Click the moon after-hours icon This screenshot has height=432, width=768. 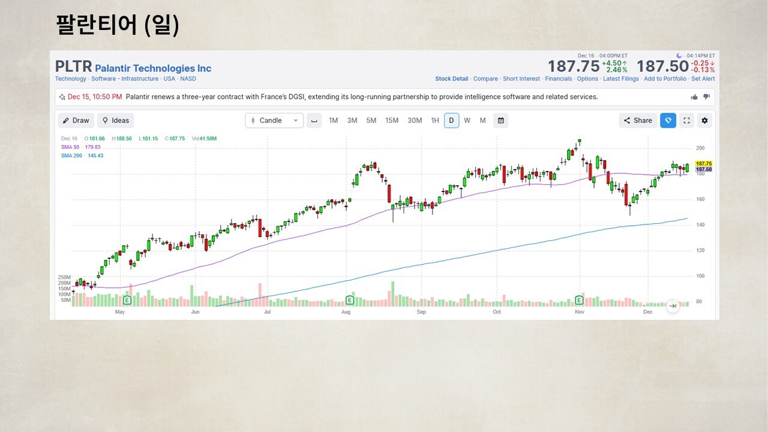(679, 56)
